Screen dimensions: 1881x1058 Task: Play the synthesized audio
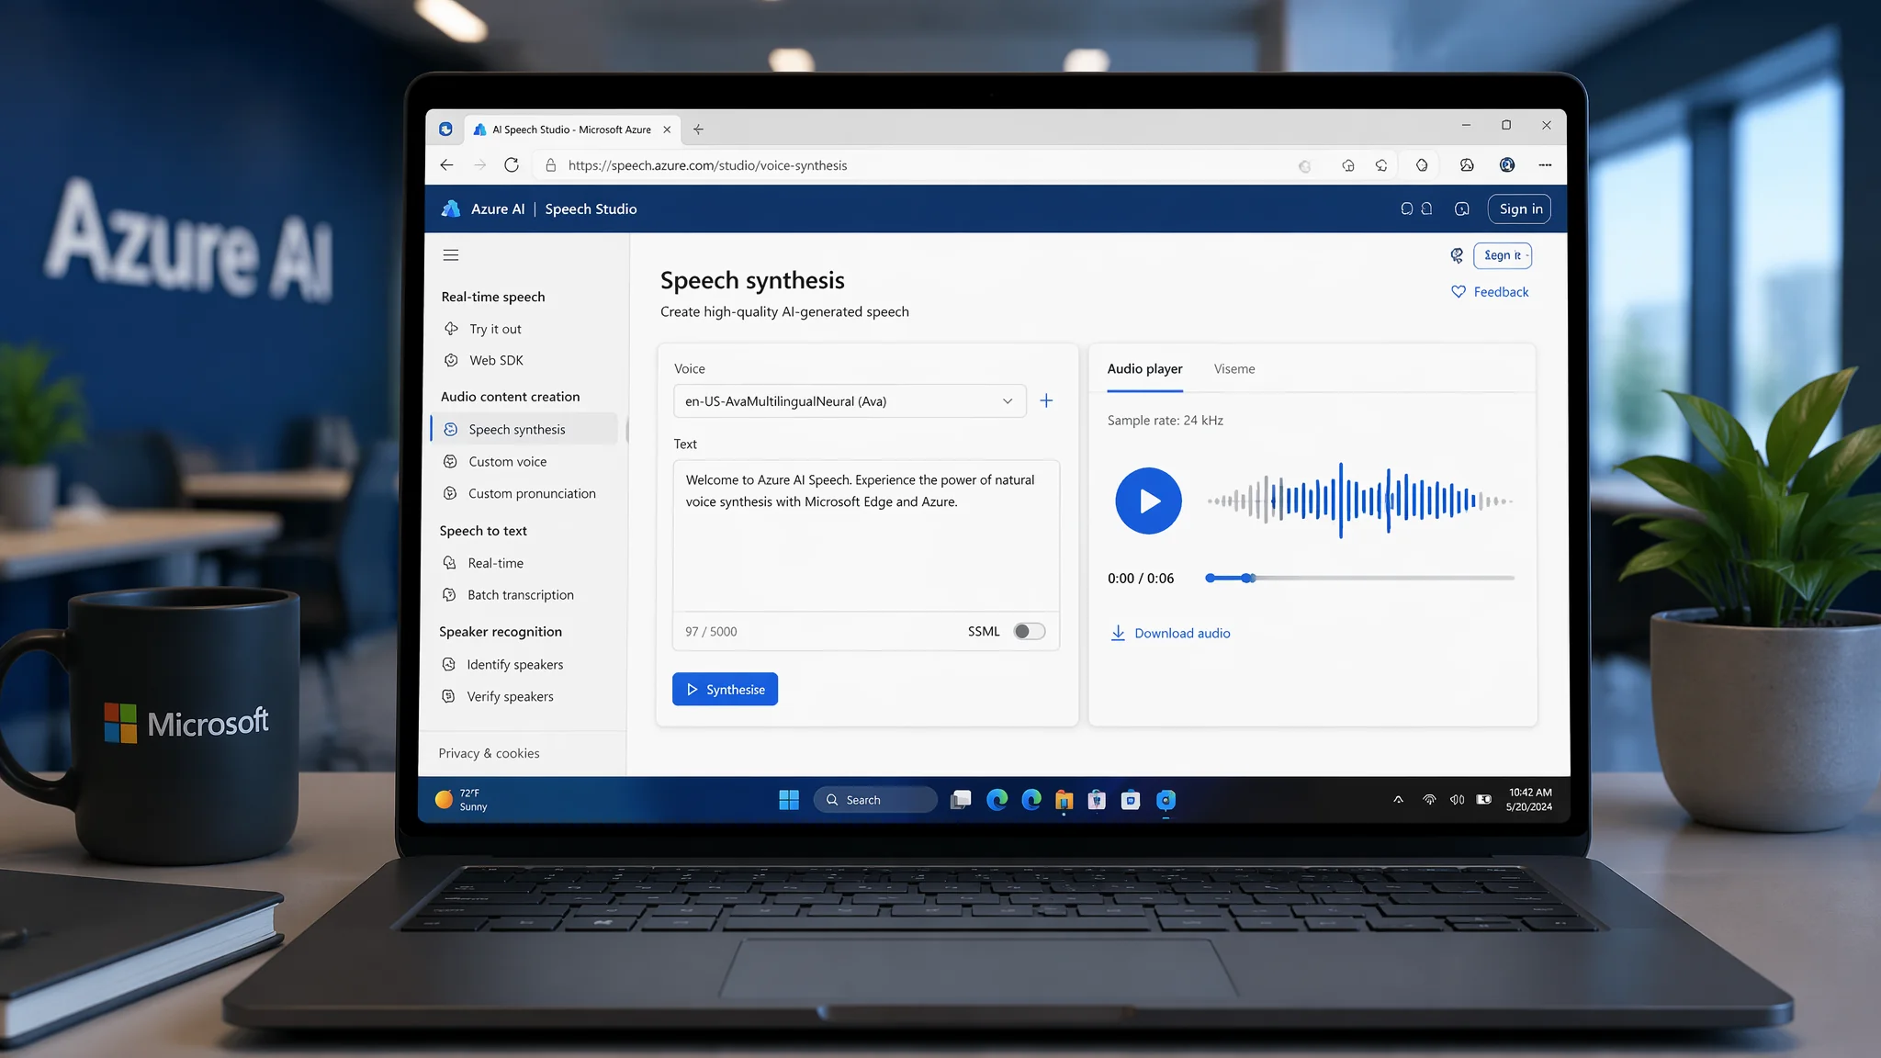[1148, 501]
